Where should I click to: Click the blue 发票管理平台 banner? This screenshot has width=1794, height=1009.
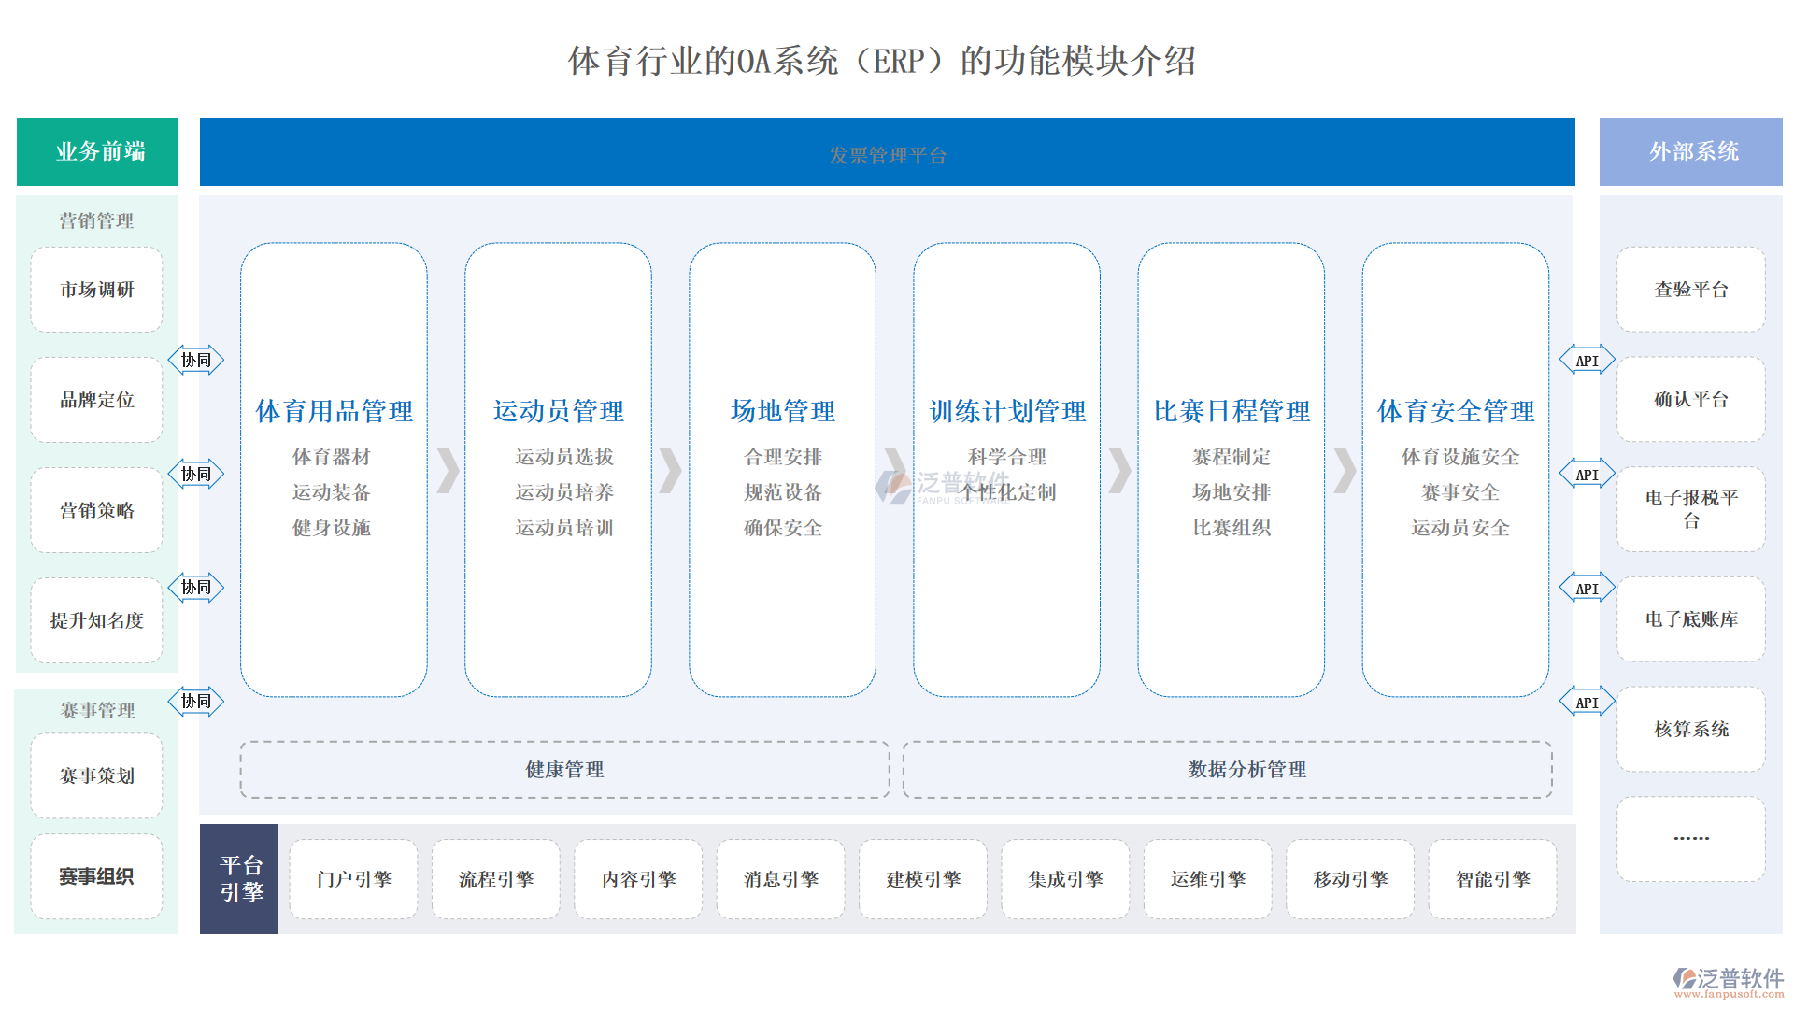887,153
